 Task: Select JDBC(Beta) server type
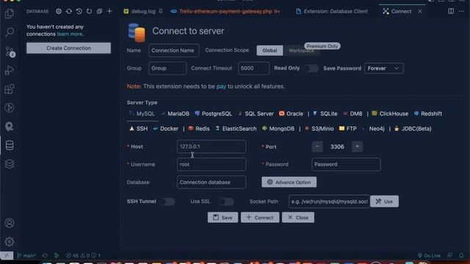413,129
